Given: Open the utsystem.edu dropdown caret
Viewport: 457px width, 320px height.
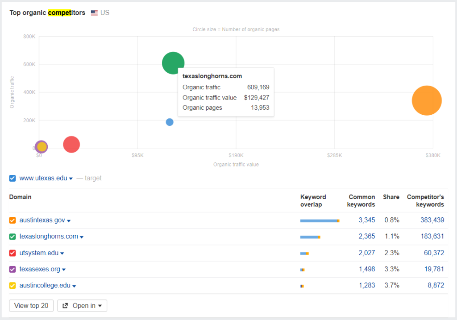Looking at the screenshot, I should point(62,254).
